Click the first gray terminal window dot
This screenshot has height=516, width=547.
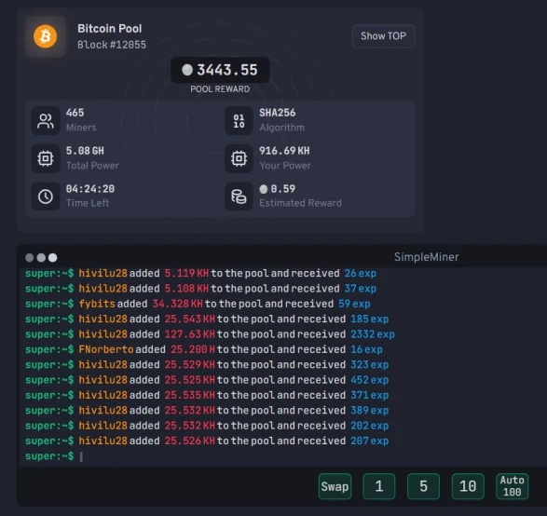click(x=30, y=258)
